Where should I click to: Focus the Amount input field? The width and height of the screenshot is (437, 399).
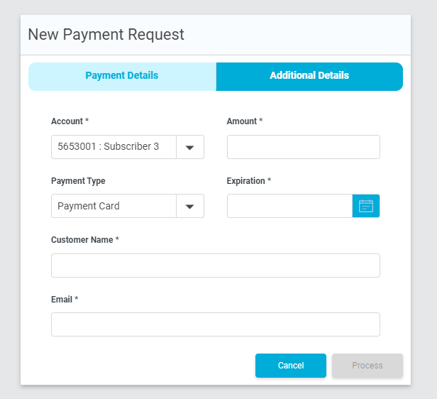click(304, 147)
